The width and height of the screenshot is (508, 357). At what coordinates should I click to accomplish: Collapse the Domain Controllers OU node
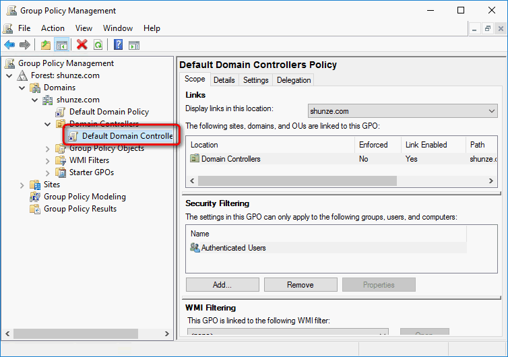pos(48,124)
